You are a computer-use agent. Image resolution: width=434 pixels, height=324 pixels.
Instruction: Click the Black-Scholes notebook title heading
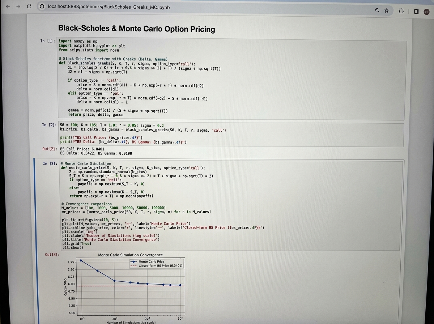click(x=137, y=29)
